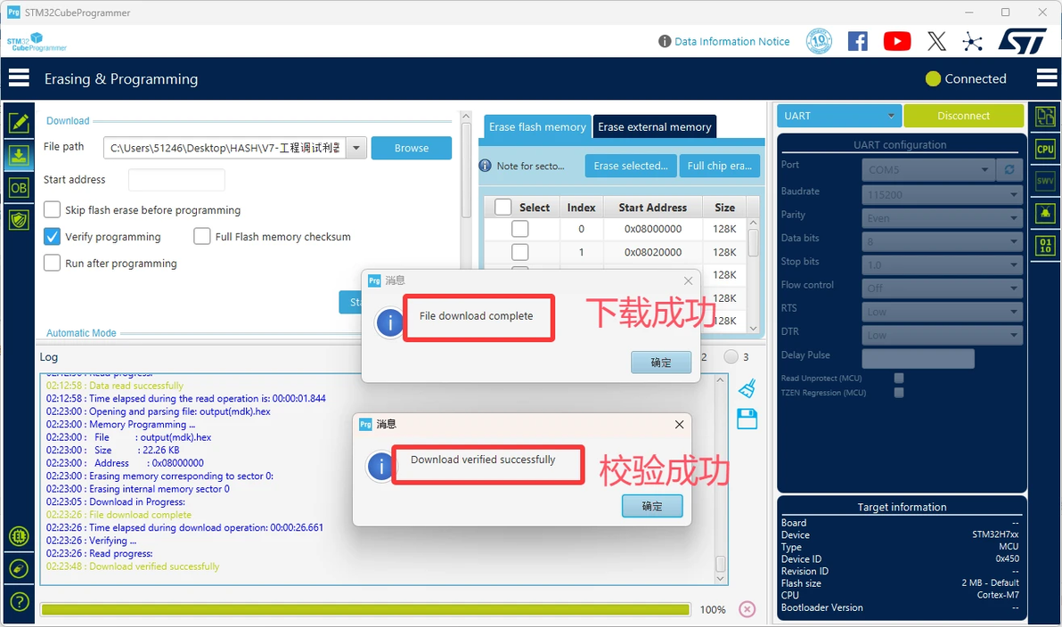Click the Start address input field
The width and height of the screenshot is (1062, 627).
[x=176, y=179]
